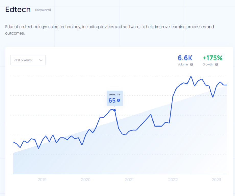This screenshot has height=196, width=235.
Task: Click the (Keyword) tag next to the title
Action: (43, 10)
